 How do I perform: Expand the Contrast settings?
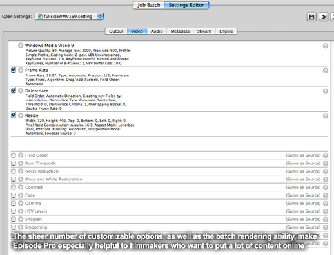(21, 187)
